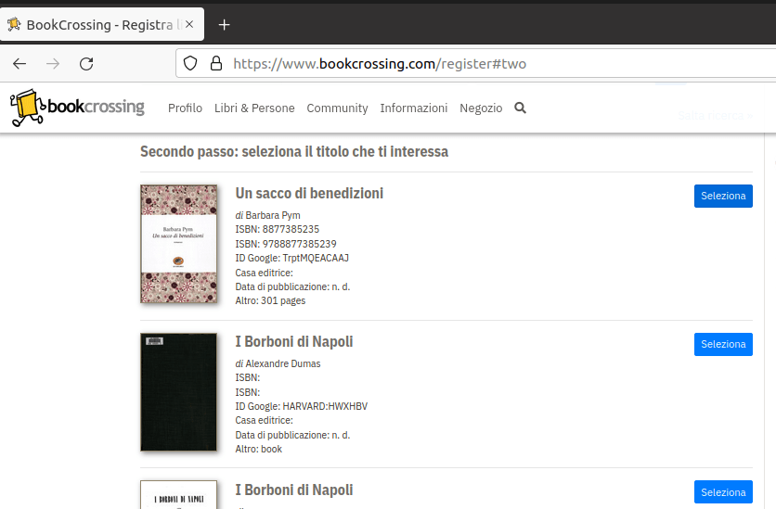Image resolution: width=776 pixels, height=509 pixels.
Task: Click Seleziona for the third book result
Action: coord(722,492)
